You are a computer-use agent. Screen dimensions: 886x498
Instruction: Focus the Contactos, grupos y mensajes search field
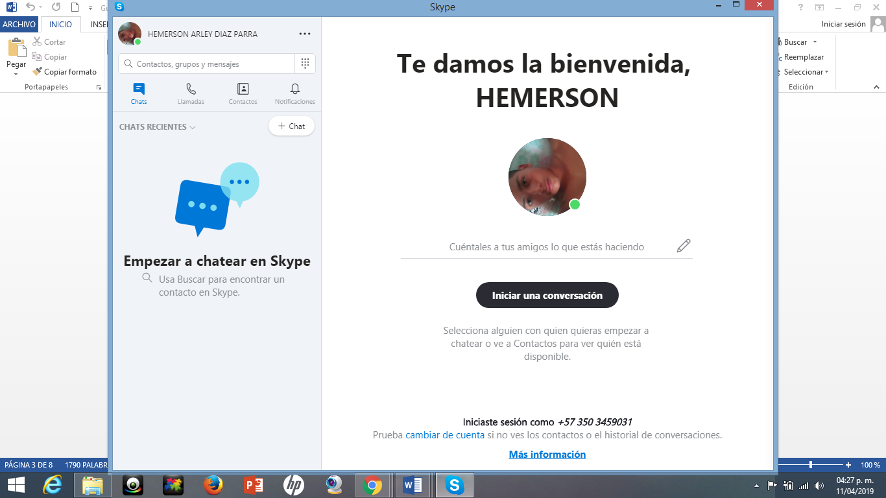(206, 64)
